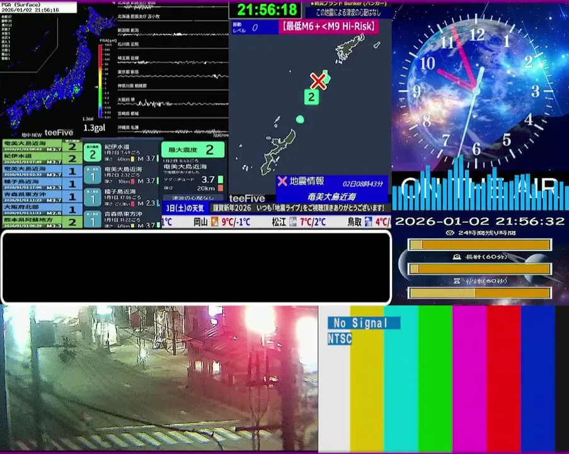Click the red X epicenter marker on map
This screenshot has width=569, height=454.
point(318,81)
